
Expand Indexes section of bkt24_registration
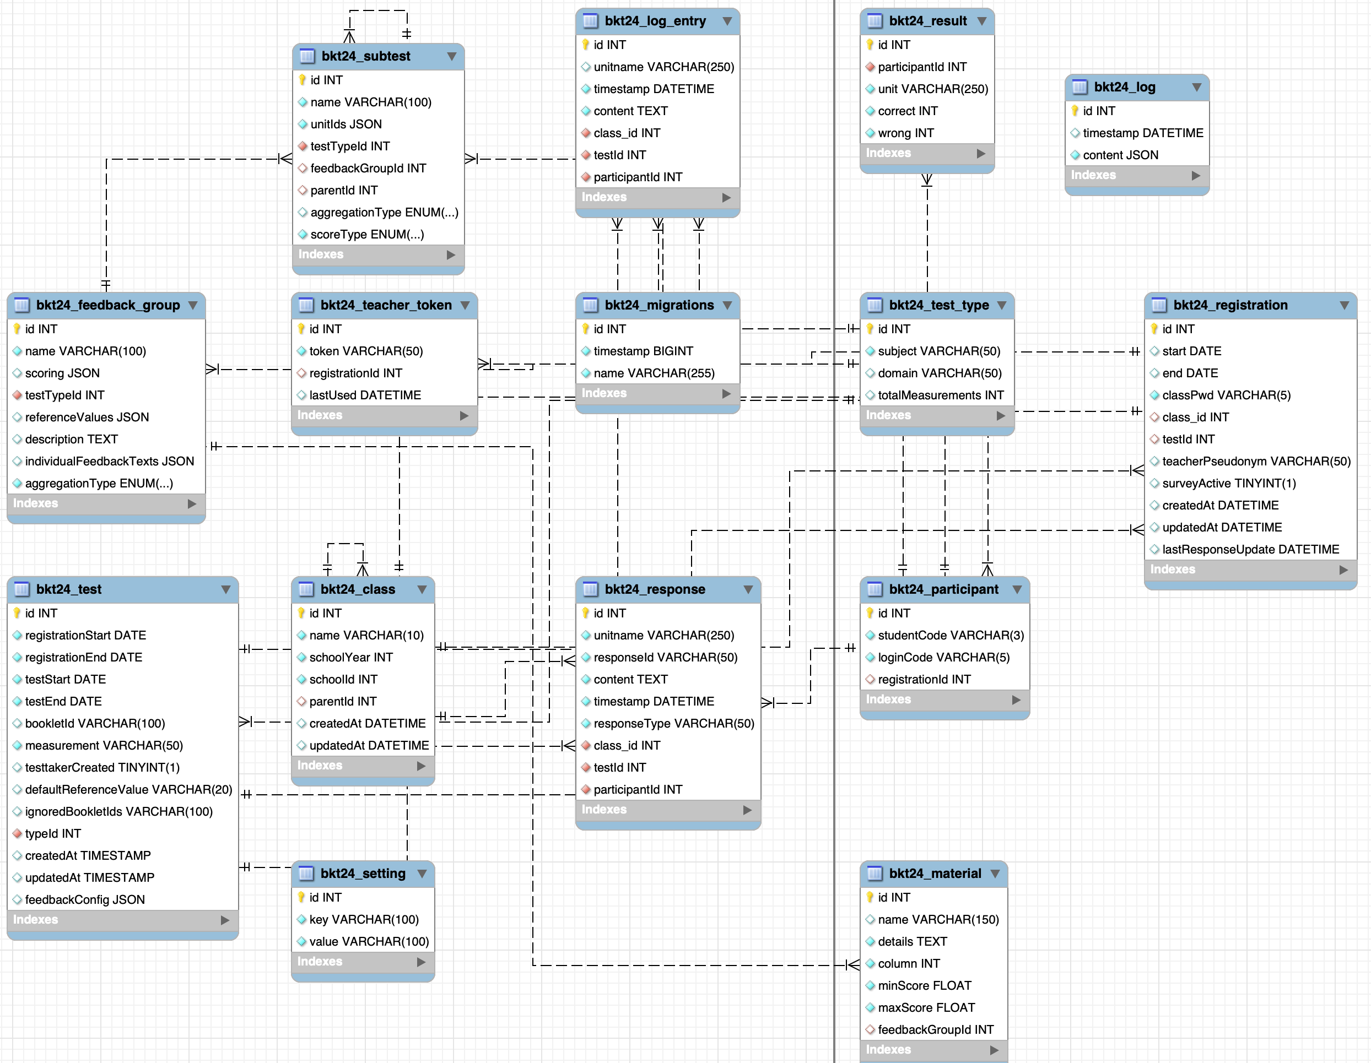point(1343,570)
